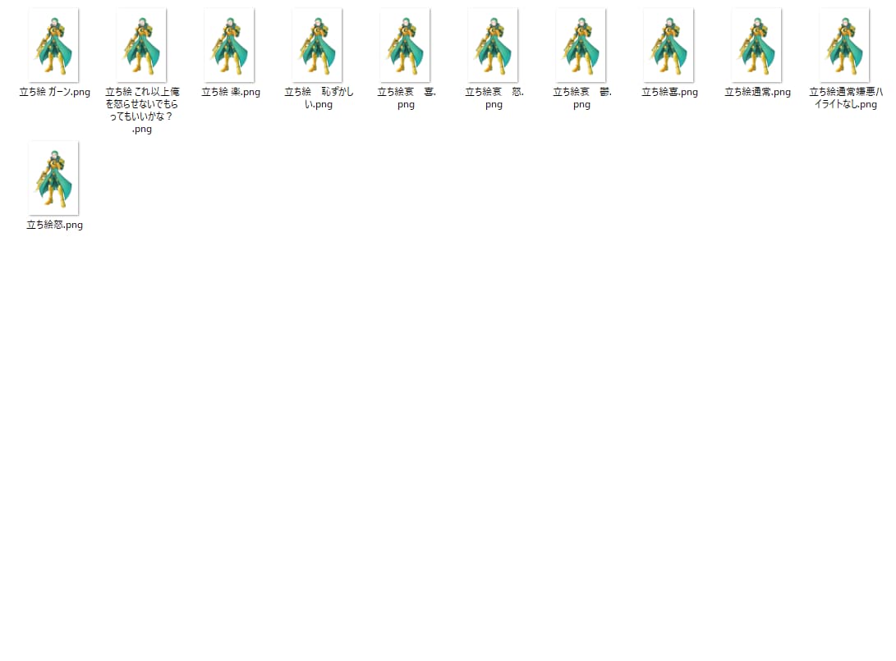Click the file name 立ち絵 ガーン.png
The width and height of the screenshot is (896, 661).
coord(55,92)
